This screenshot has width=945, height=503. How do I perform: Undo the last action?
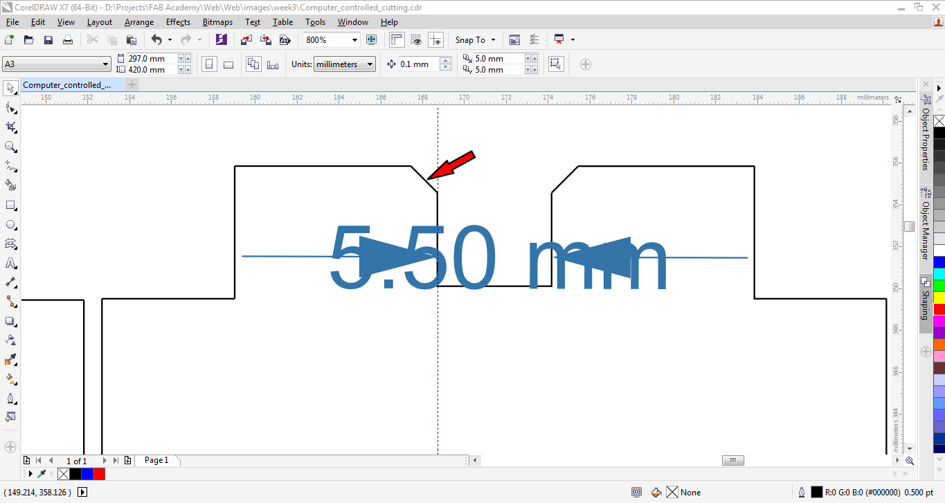pos(156,40)
